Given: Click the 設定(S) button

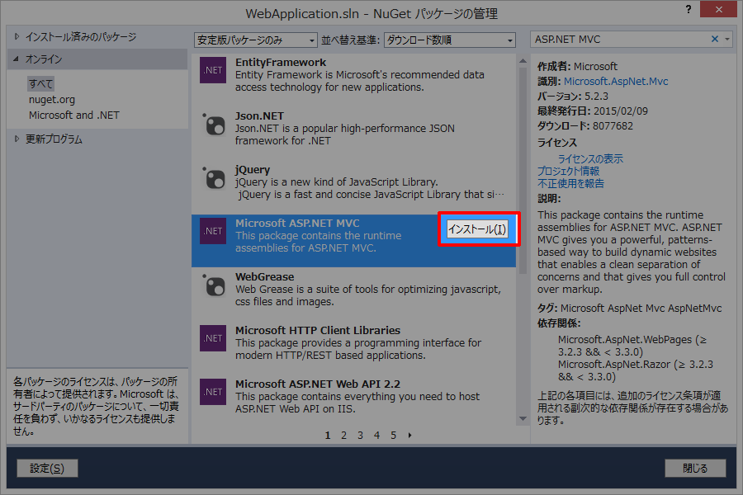Looking at the screenshot, I should click(47, 469).
